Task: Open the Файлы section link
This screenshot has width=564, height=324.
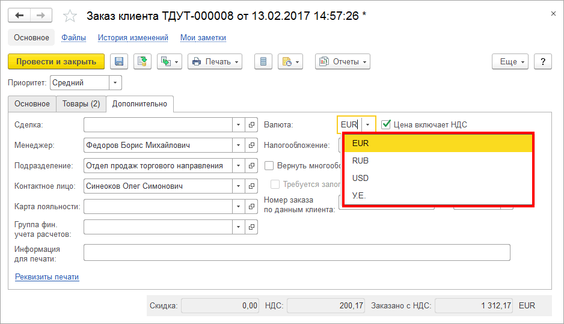Action: (x=73, y=37)
